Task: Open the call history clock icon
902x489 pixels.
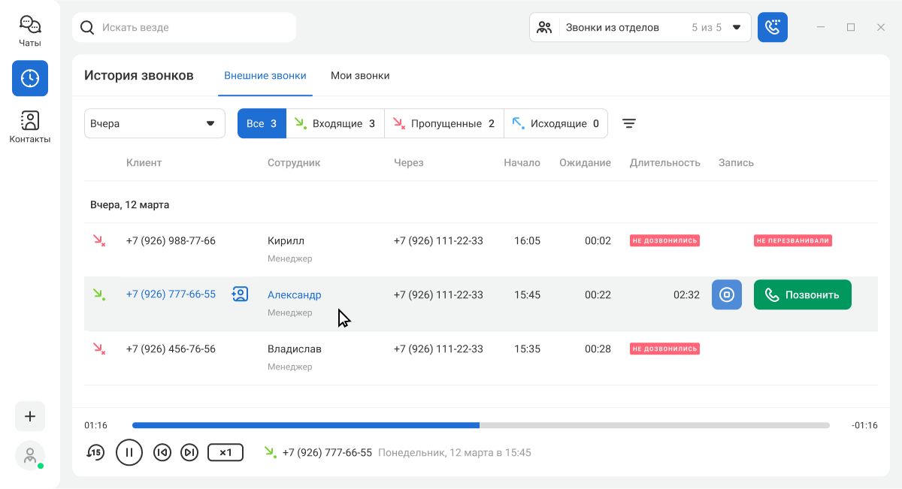Action: click(x=30, y=78)
